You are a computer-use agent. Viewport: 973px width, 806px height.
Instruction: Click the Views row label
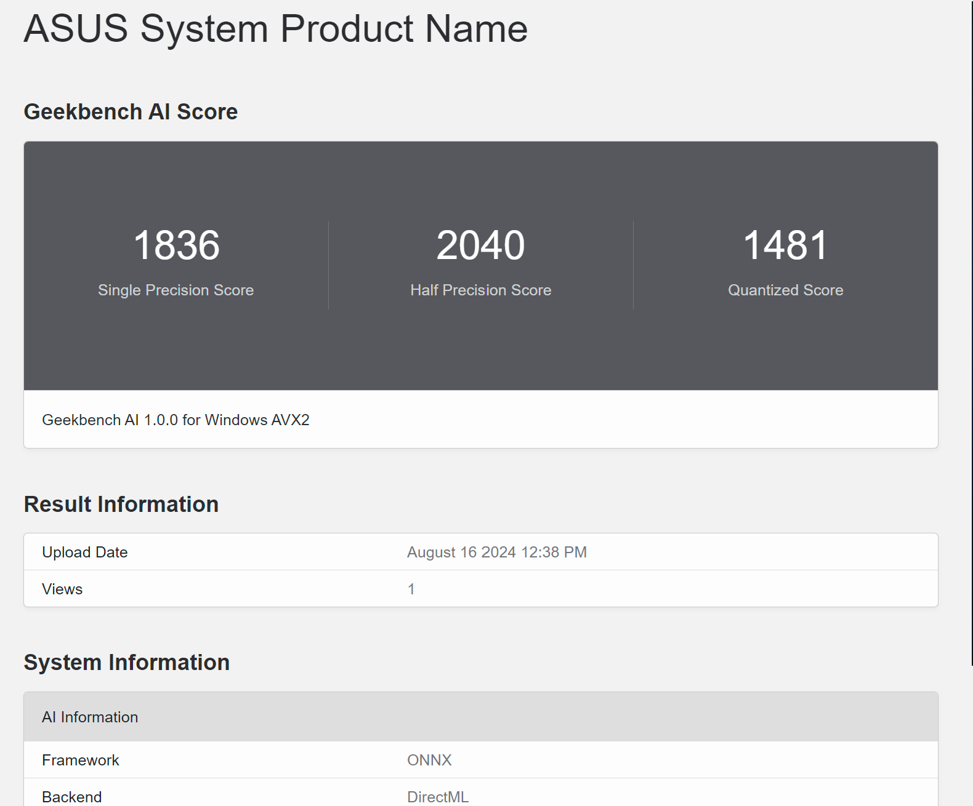click(x=62, y=589)
